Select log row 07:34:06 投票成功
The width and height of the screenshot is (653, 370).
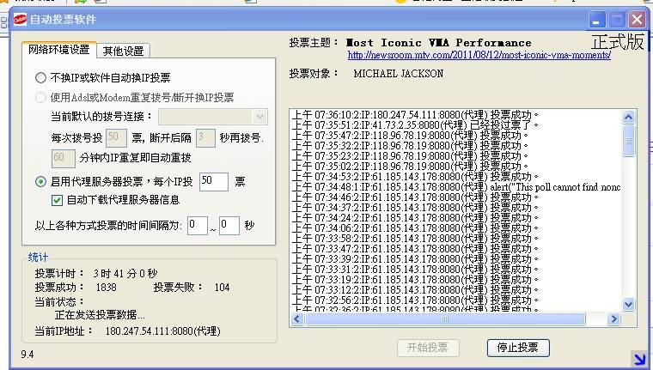pyautogui.click(x=415, y=228)
